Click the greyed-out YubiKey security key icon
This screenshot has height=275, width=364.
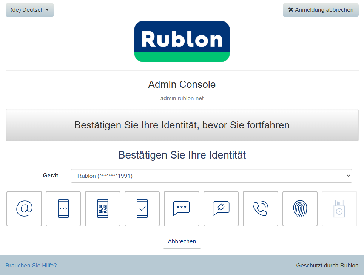pyautogui.click(x=339, y=209)
